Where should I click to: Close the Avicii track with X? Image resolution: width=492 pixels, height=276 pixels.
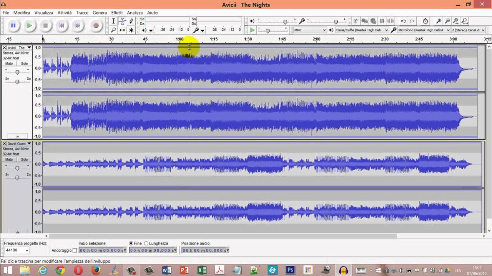pos(4,48)
